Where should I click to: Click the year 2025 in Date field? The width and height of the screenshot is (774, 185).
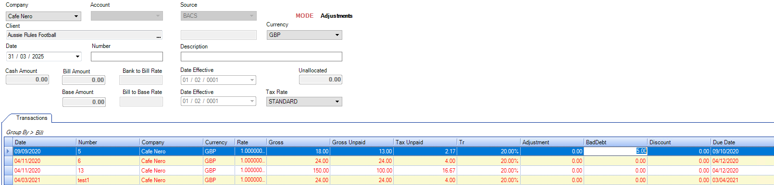tap(38, 57)
